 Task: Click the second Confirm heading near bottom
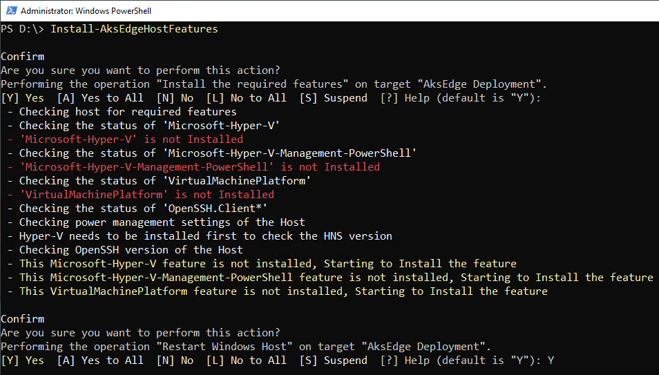pos(23,318)
